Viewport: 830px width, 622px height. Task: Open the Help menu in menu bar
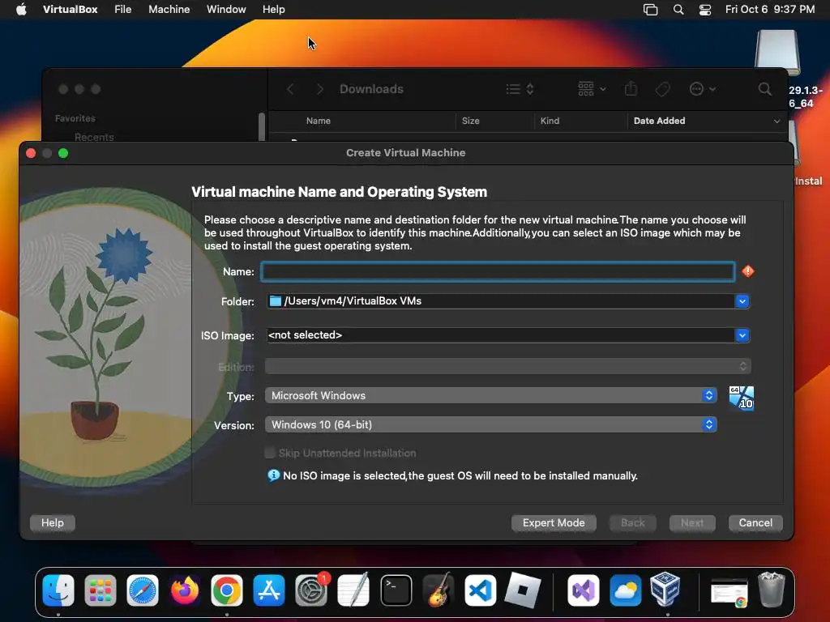tap(274, 10)
